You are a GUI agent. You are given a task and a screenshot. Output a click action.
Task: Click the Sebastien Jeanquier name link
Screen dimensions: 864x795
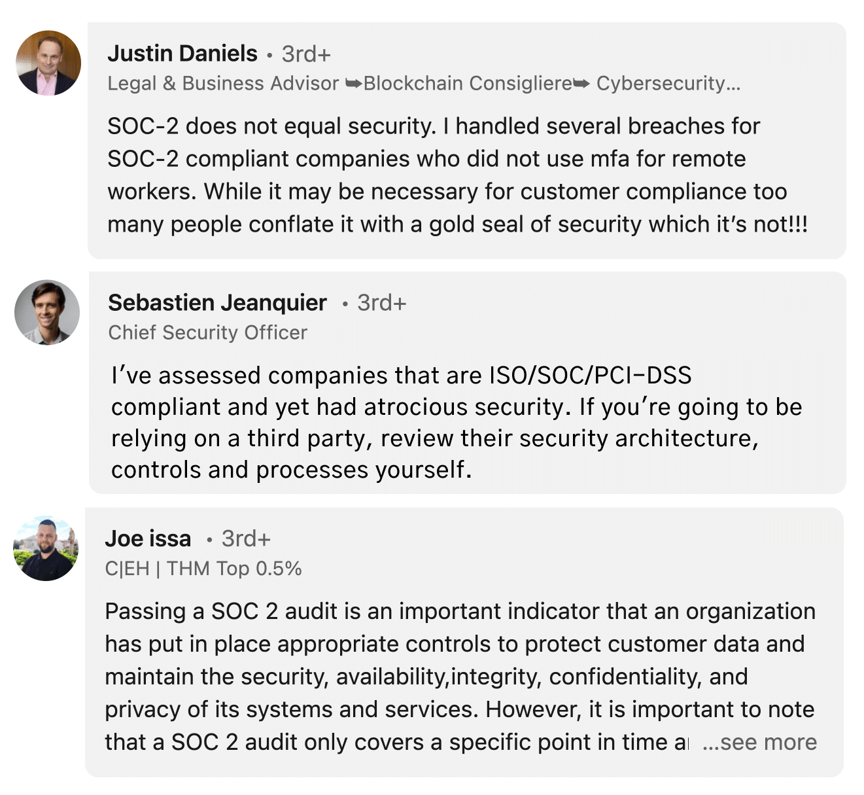coord(217,303)
